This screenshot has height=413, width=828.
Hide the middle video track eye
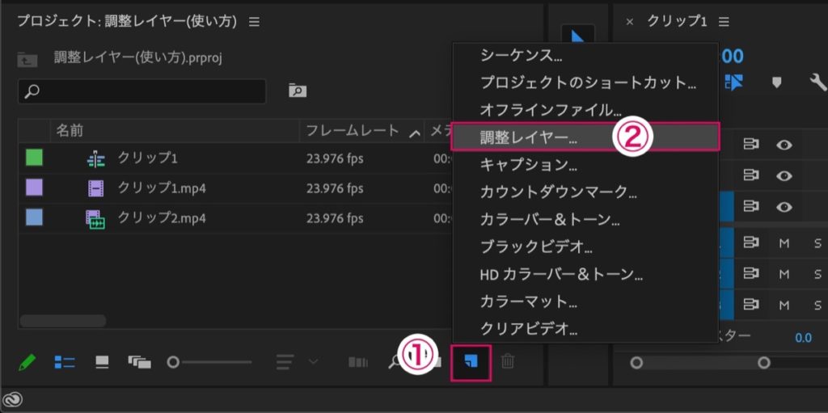click(x=784, y=176)
